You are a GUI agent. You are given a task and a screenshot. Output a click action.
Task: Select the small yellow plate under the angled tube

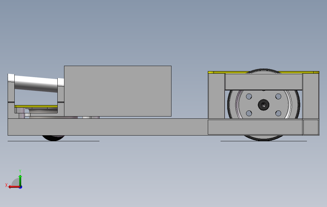[36, 106]
